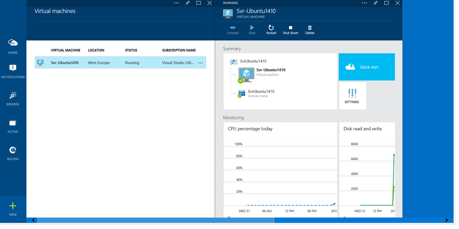Image resolution: width=459 pixels, height=229 pixels.
Task: Open the NOTIFICATIONS hub
Action: pyautogui.click(x=13, y=71)
